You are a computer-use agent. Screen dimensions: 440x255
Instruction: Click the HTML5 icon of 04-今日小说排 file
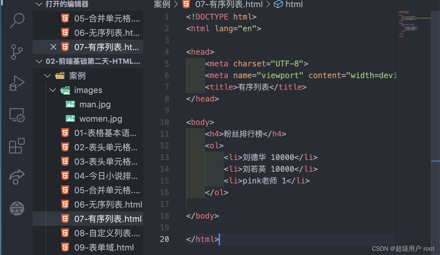65,176
